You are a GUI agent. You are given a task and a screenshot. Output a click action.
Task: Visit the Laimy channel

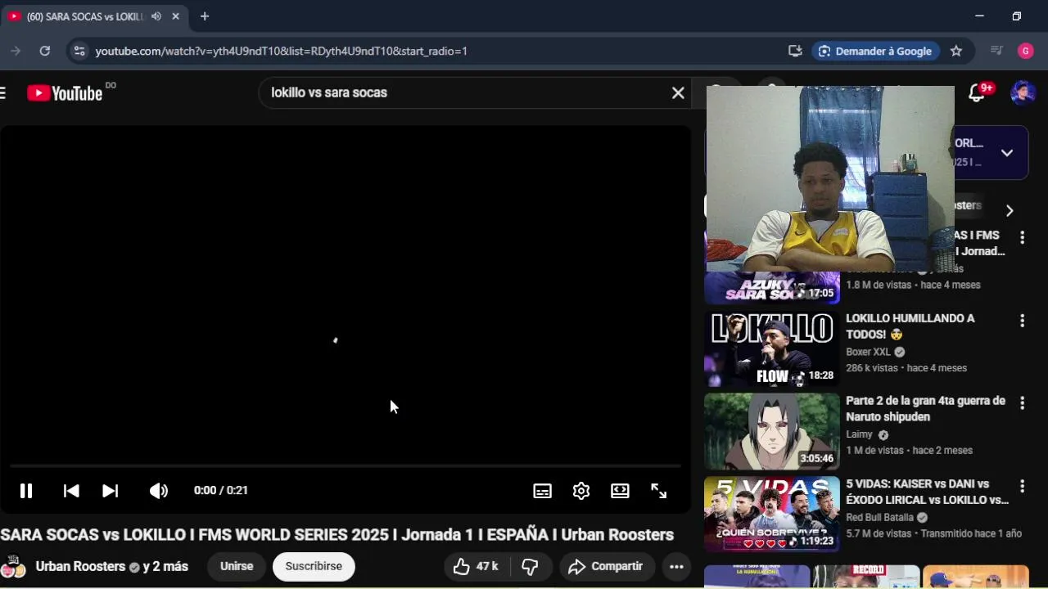859,435
